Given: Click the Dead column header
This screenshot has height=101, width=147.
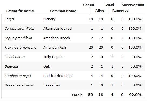Looking at the screenshot, I should point(110,5).
